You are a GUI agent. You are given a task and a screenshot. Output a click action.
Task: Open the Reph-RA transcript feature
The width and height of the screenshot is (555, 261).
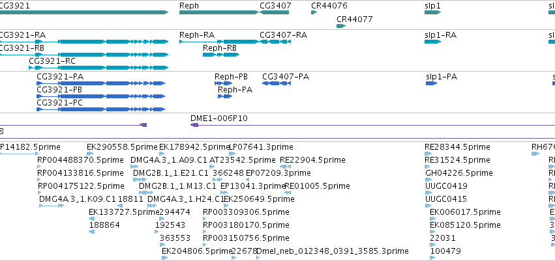pos(219,42)
